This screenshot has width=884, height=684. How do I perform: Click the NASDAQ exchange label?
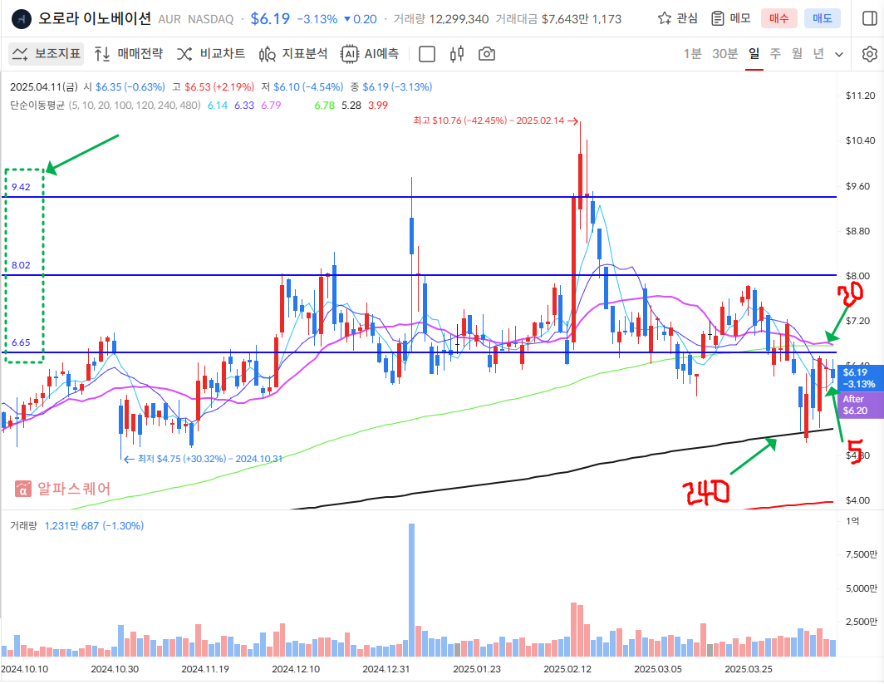pyautogui.click(x=210, y=19)
